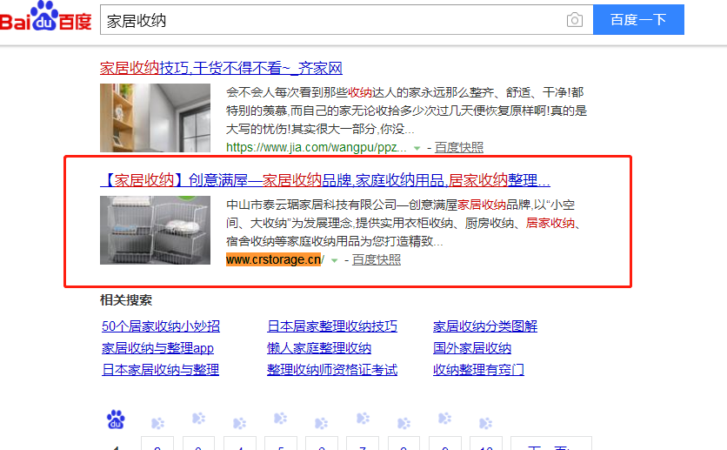Read the snippet starting 会不会人每次看到那些
The width and height of the screenshot is (727, 450).
[407, 111]
